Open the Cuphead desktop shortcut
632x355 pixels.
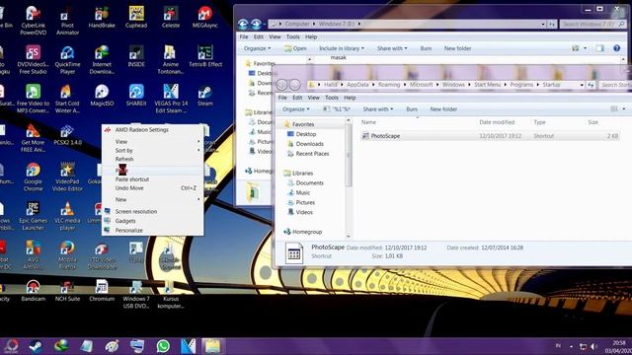pos(136,17)
